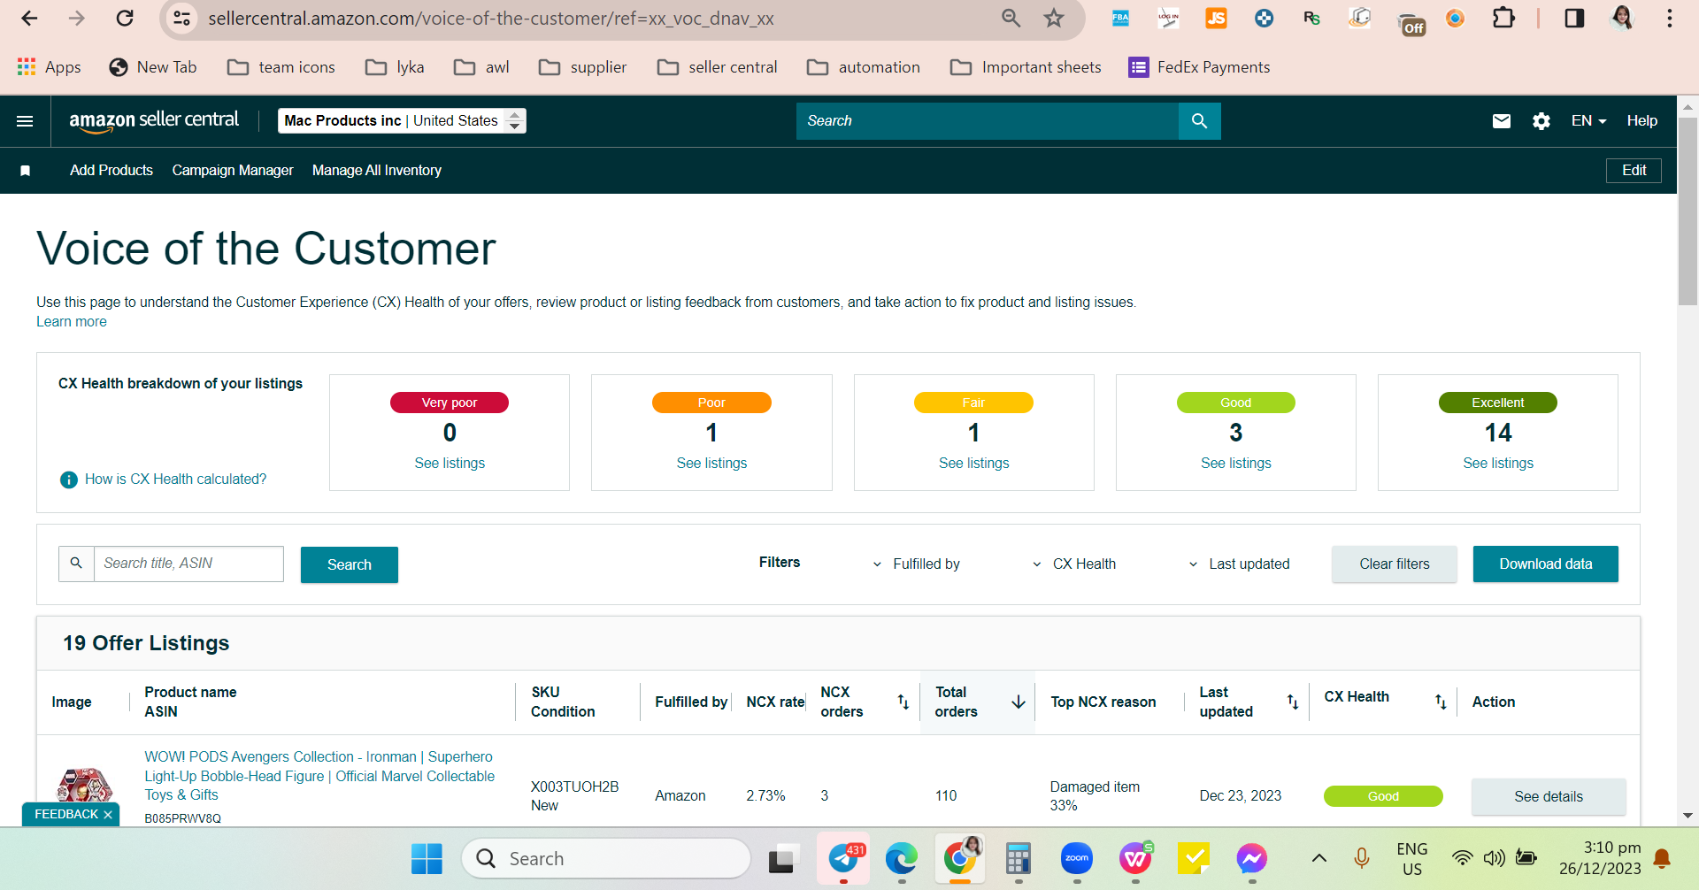Viewport: 1699px width, 890px height.
Task: Open Manage All Inventory menu item
Action: pyautogui.click(x=377, y=171)
